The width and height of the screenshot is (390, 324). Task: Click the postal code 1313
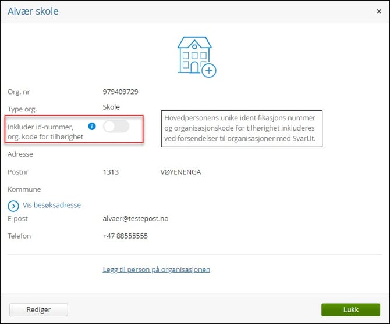[111, 172]
